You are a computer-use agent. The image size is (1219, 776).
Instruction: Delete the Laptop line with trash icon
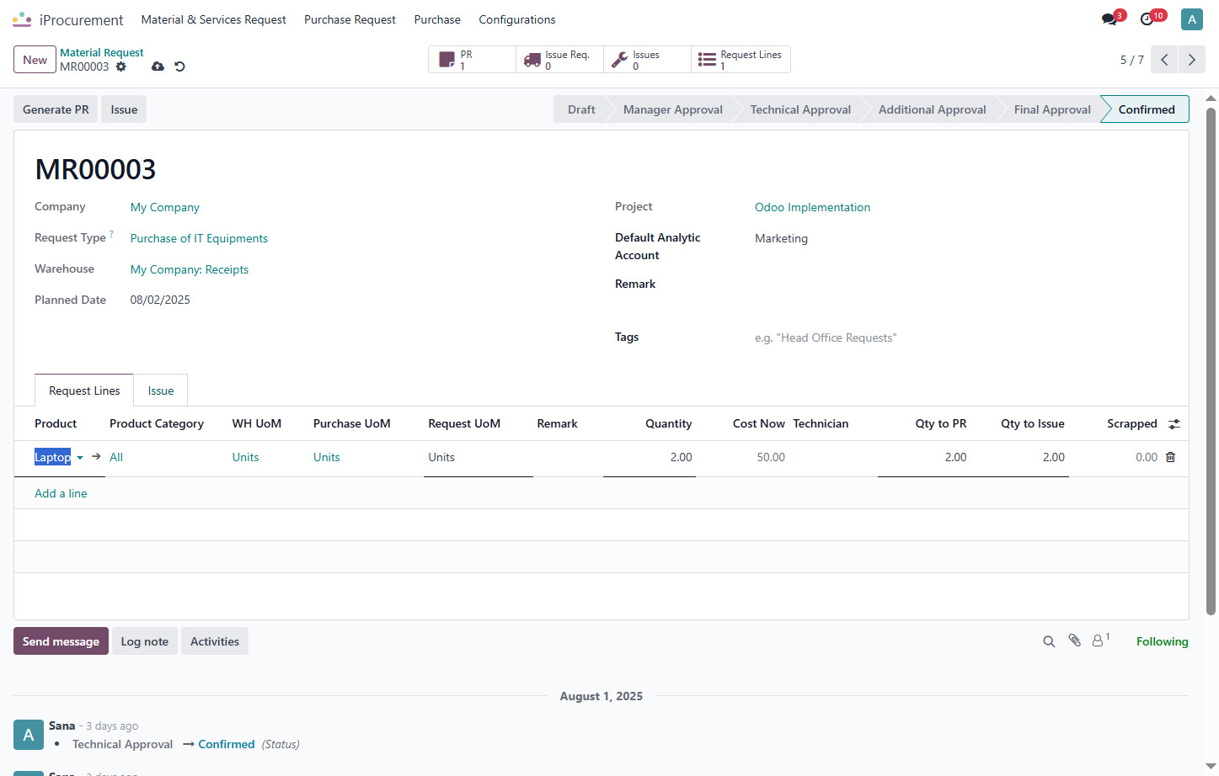1170,457
